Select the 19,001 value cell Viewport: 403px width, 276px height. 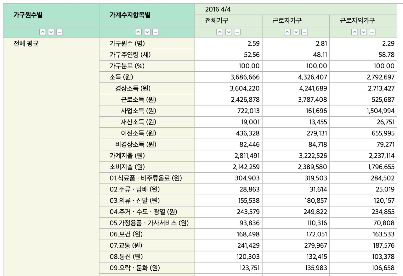tap(229, 122)
